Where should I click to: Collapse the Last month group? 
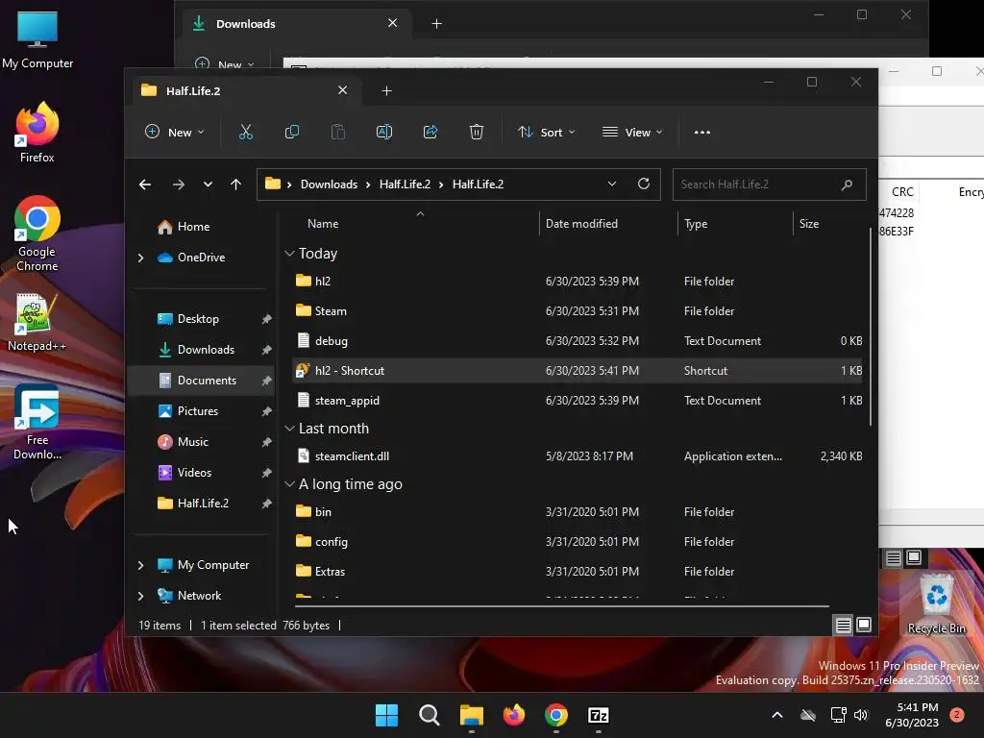tap(289, 429)
